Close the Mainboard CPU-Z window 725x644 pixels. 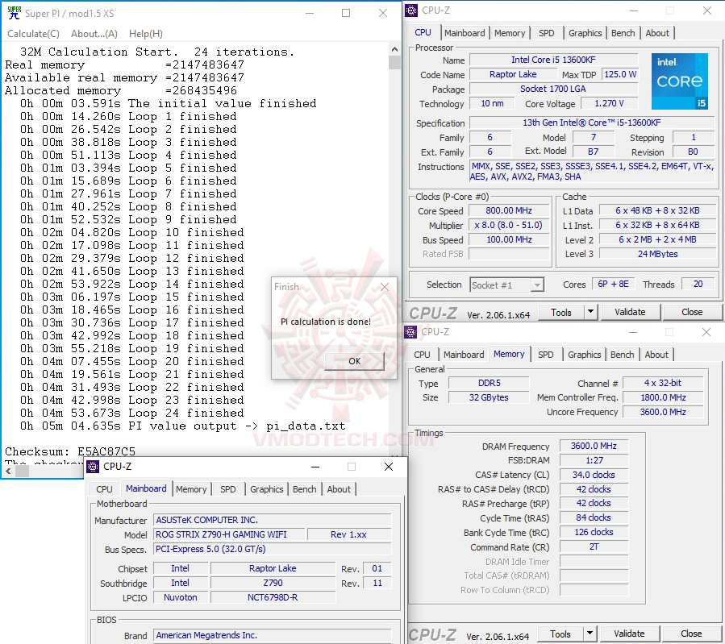[389, 467]
